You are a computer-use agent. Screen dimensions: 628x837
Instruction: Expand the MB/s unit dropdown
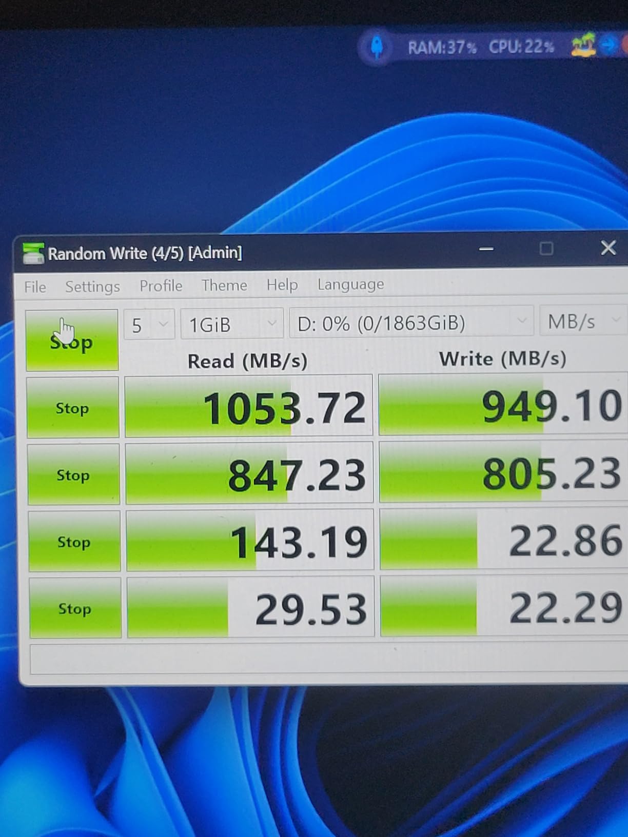(582, 322)
